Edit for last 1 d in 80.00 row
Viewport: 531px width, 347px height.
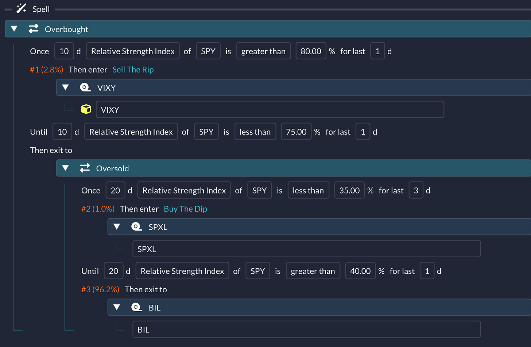[x=377, y=51]
